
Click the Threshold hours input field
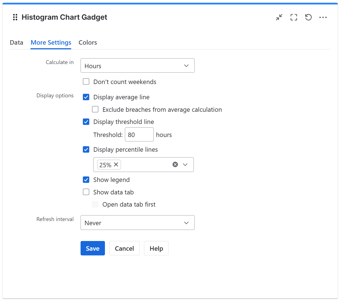point(139,134)
